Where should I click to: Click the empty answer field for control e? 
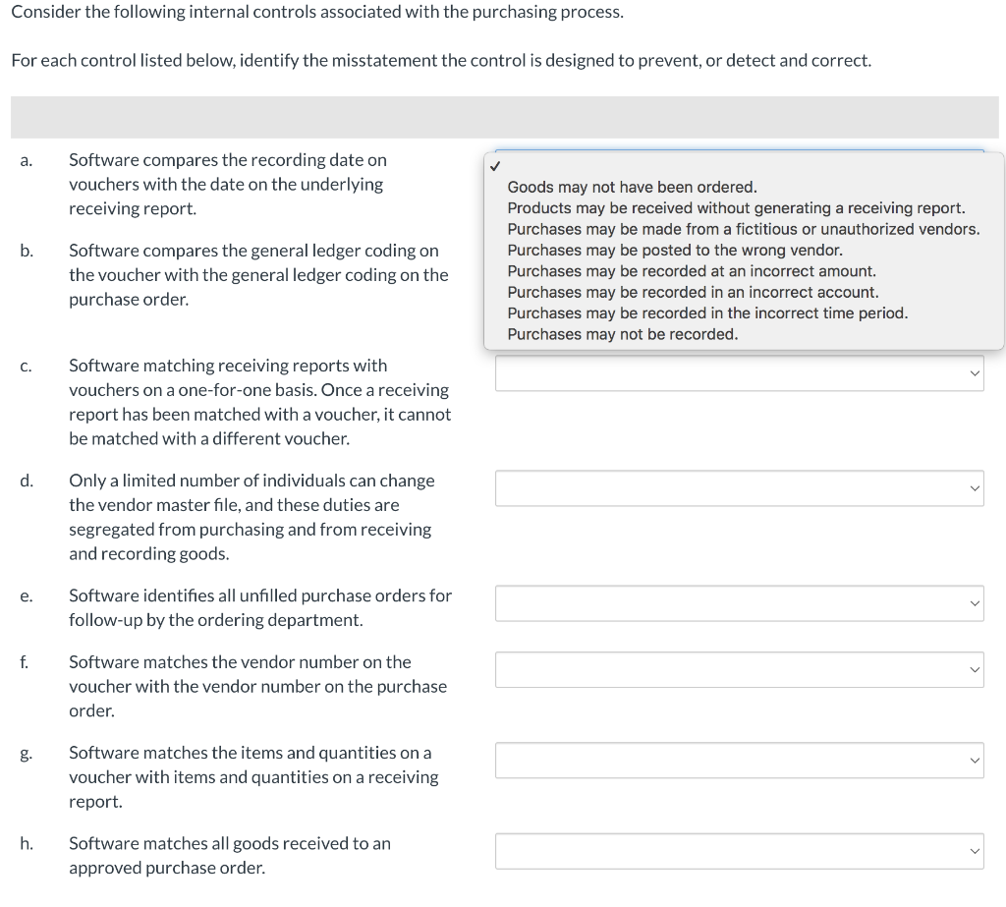(727, 603)
